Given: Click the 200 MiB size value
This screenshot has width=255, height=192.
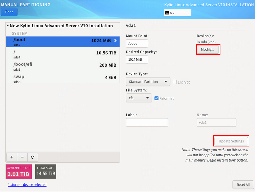Looking at the screenshot, I should pos(108,65).
